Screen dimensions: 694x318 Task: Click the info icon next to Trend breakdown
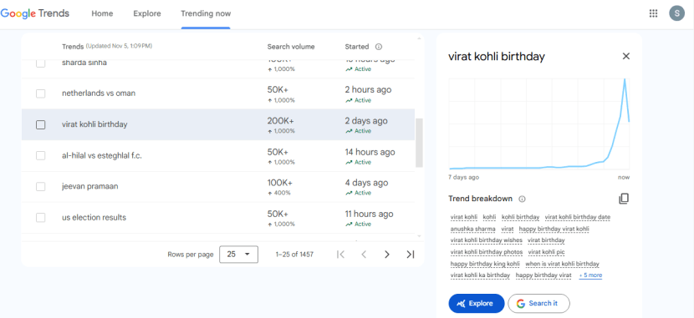[x=522, y=199]
